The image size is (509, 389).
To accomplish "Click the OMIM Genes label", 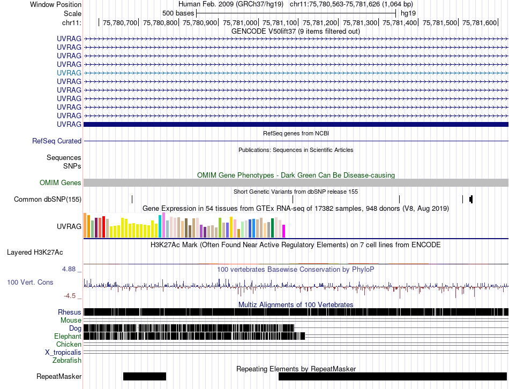I will click(x=60, y=183).
